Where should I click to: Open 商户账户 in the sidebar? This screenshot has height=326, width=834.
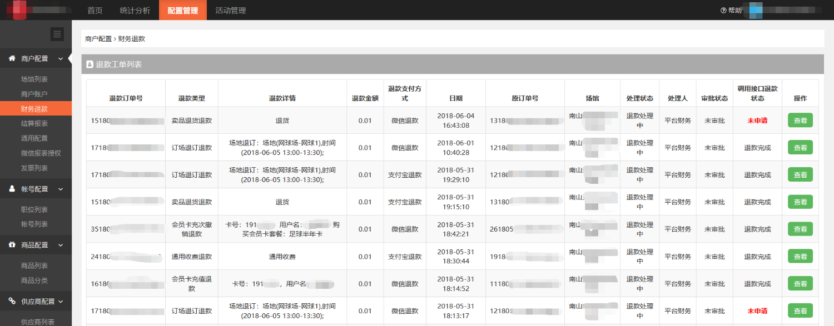tap(34, 94)
